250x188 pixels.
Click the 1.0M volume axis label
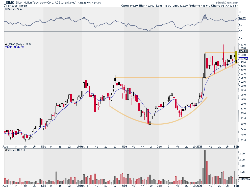(x=242, y=172)
